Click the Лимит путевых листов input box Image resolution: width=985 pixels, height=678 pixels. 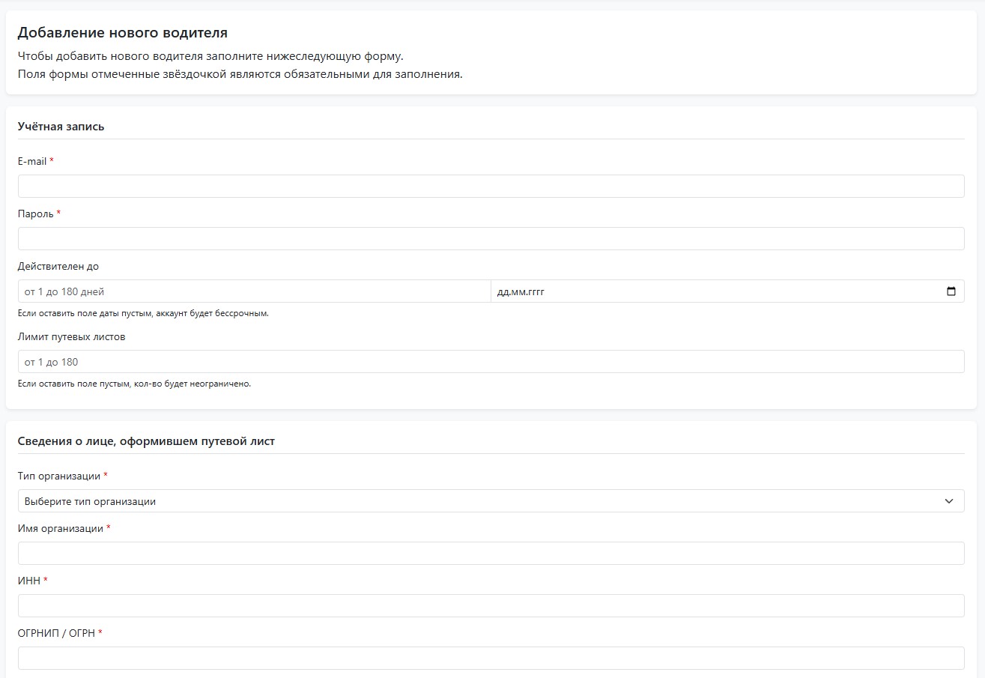[x=491, y=362]
